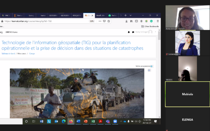Viewport: 210px width, 131px height.
Task: Close the active Co browser tab
Action: [92, 15]
